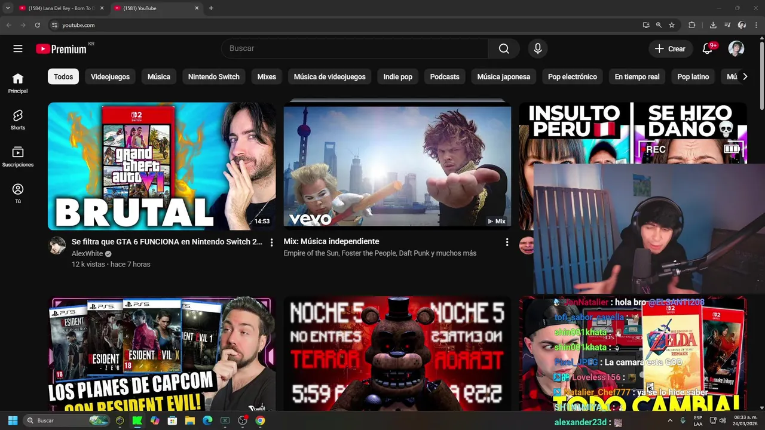Click the YouTube Buscar search field
This screenshot has height=430, width=765.
click(x=355, y=48)
